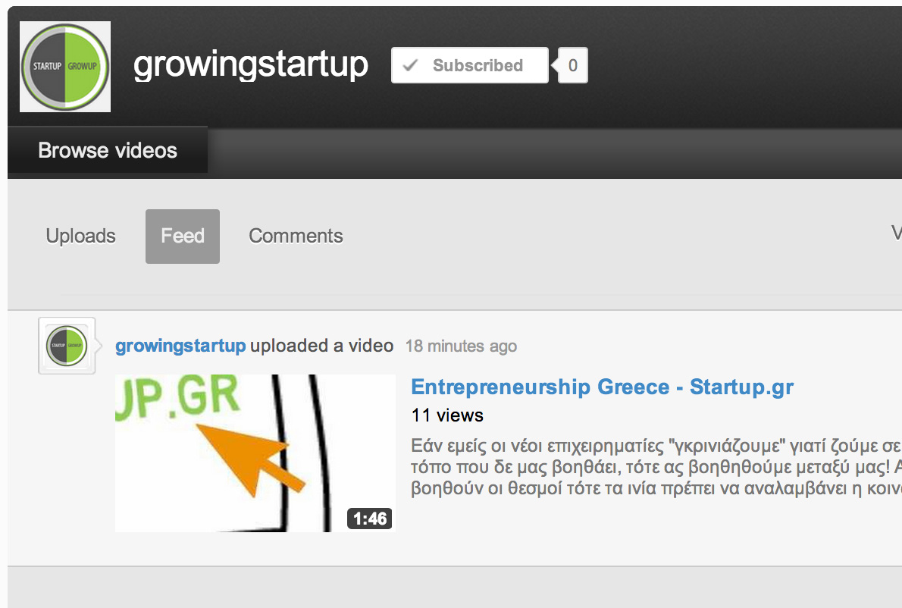Click the cut-off option at right of tab row
The height and width of the screenshot is (608, 902).
coord(896,233)
